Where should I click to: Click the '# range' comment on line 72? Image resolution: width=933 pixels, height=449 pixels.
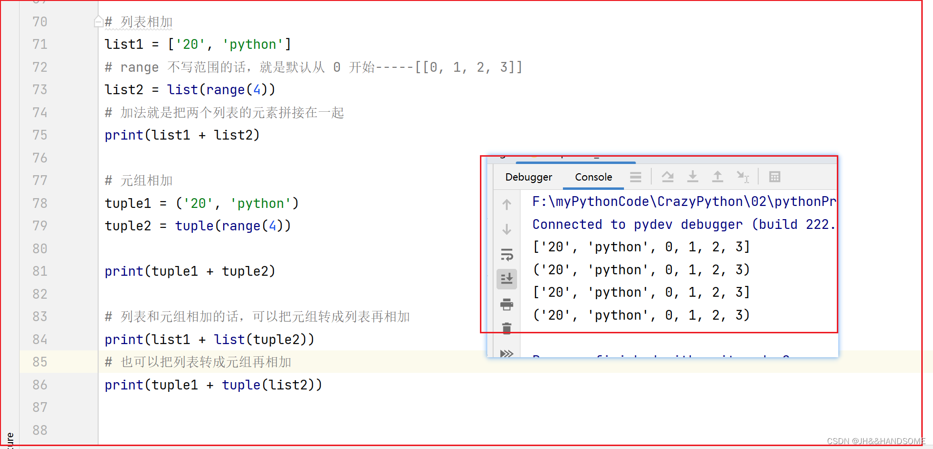coord(313,67)
